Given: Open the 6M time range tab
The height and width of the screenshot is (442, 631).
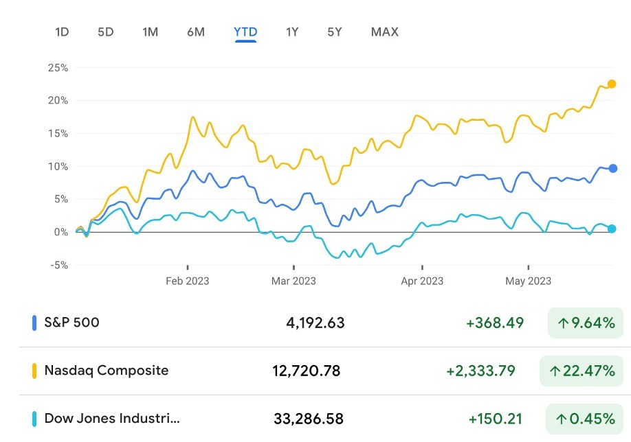Looking at the screenshot, I should point(196,32).
